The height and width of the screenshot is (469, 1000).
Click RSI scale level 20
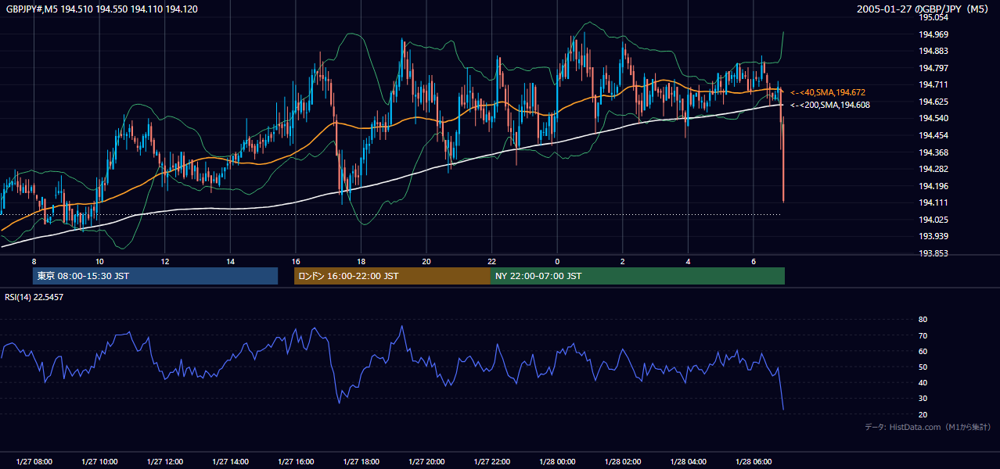point(923,414)
